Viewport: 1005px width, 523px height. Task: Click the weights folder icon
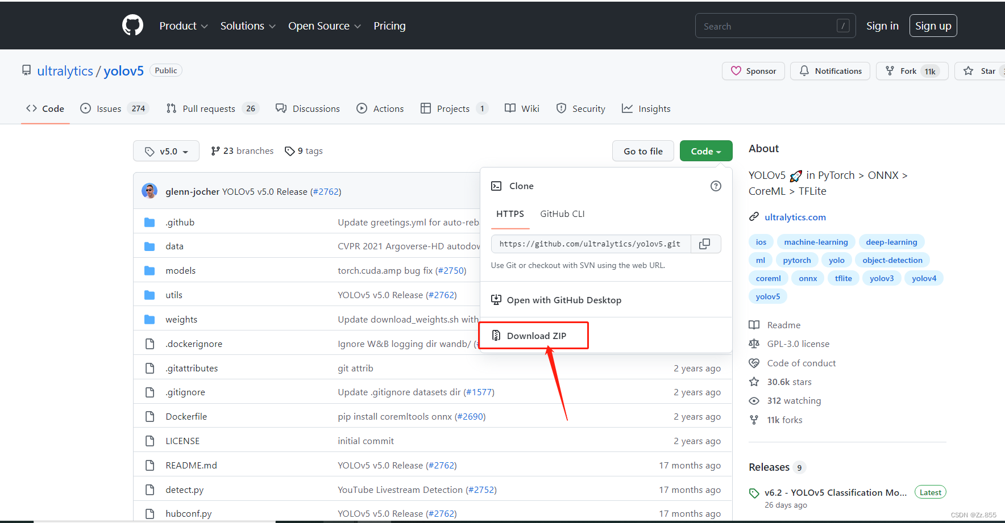tap(149, 319)
